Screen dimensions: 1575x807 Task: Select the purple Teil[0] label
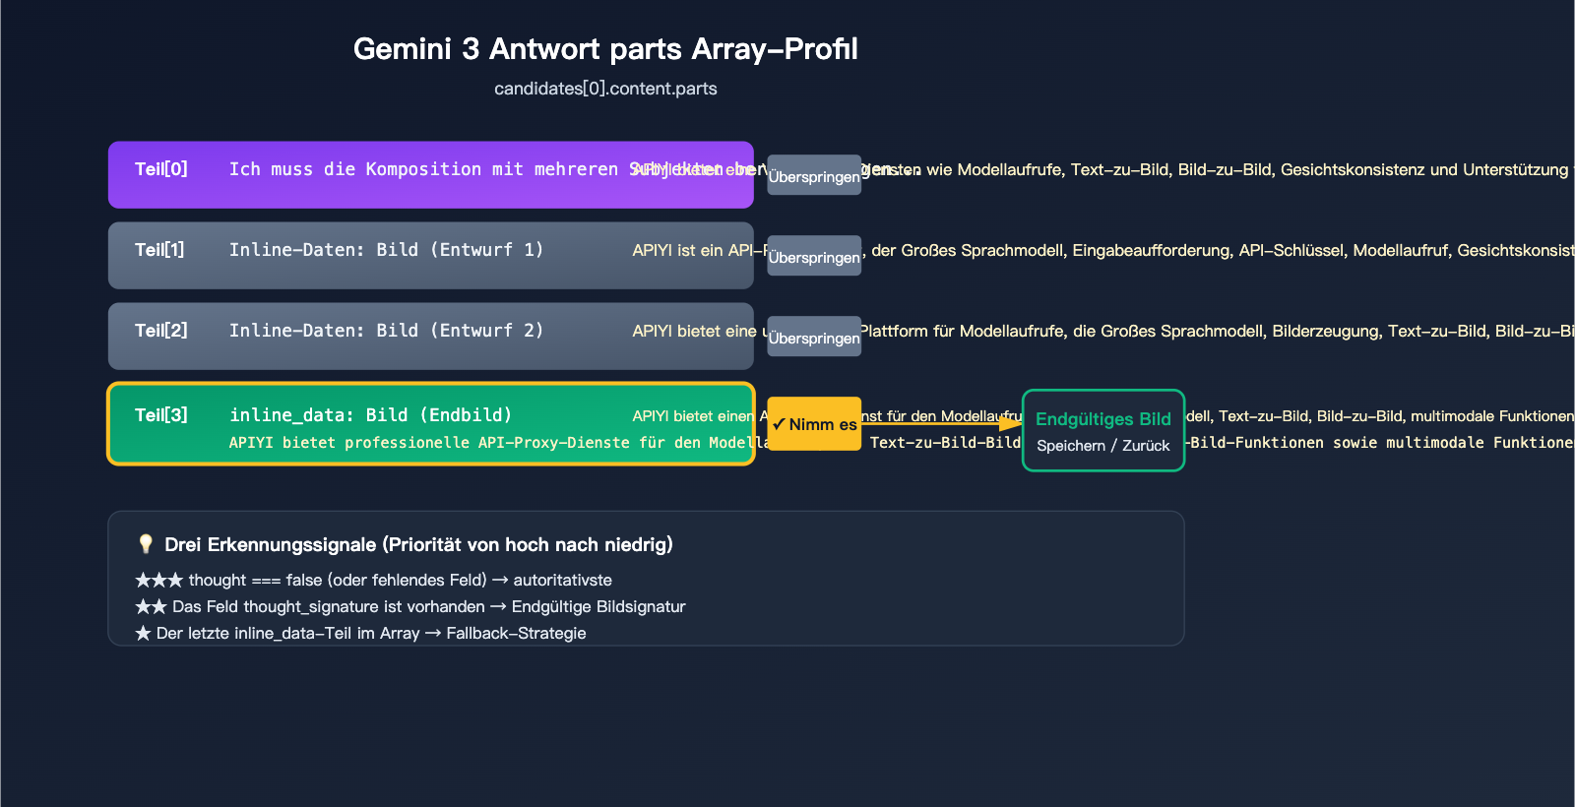point(161,169)
